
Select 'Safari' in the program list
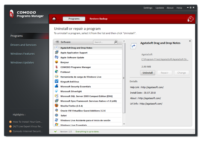click(x=88, y=115)
